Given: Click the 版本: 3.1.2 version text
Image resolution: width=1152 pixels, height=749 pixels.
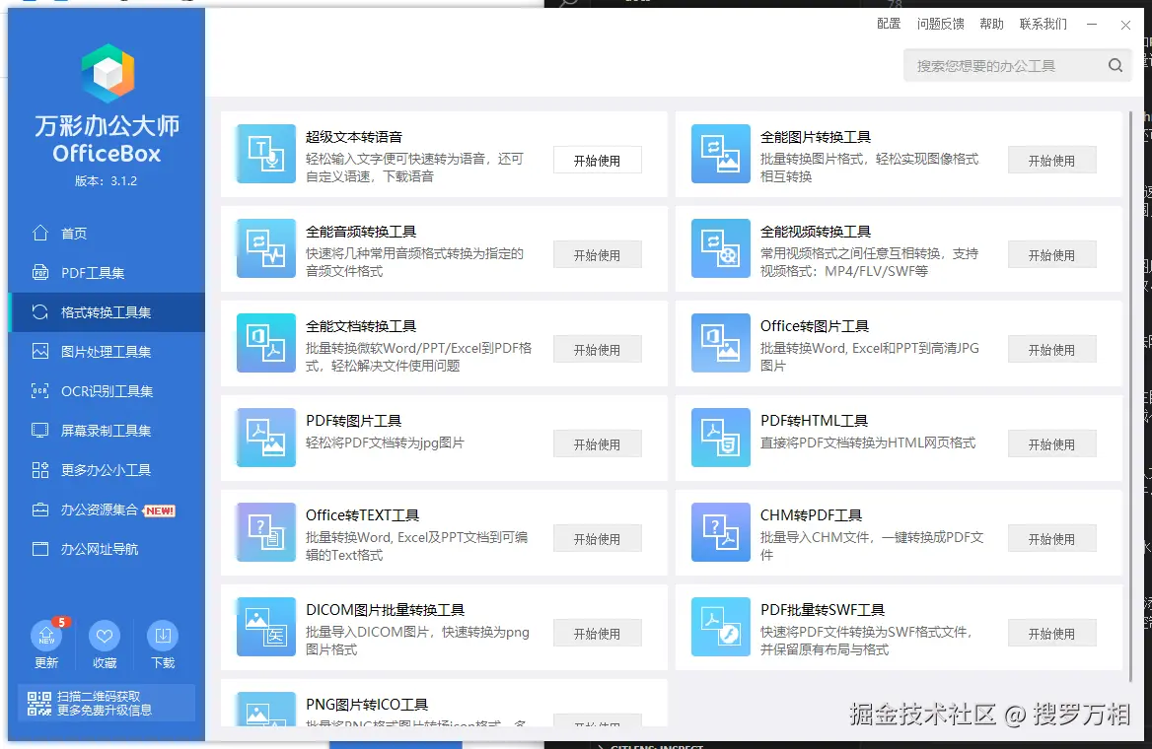Looking at the screenshot, I should [x=106, y=180].
